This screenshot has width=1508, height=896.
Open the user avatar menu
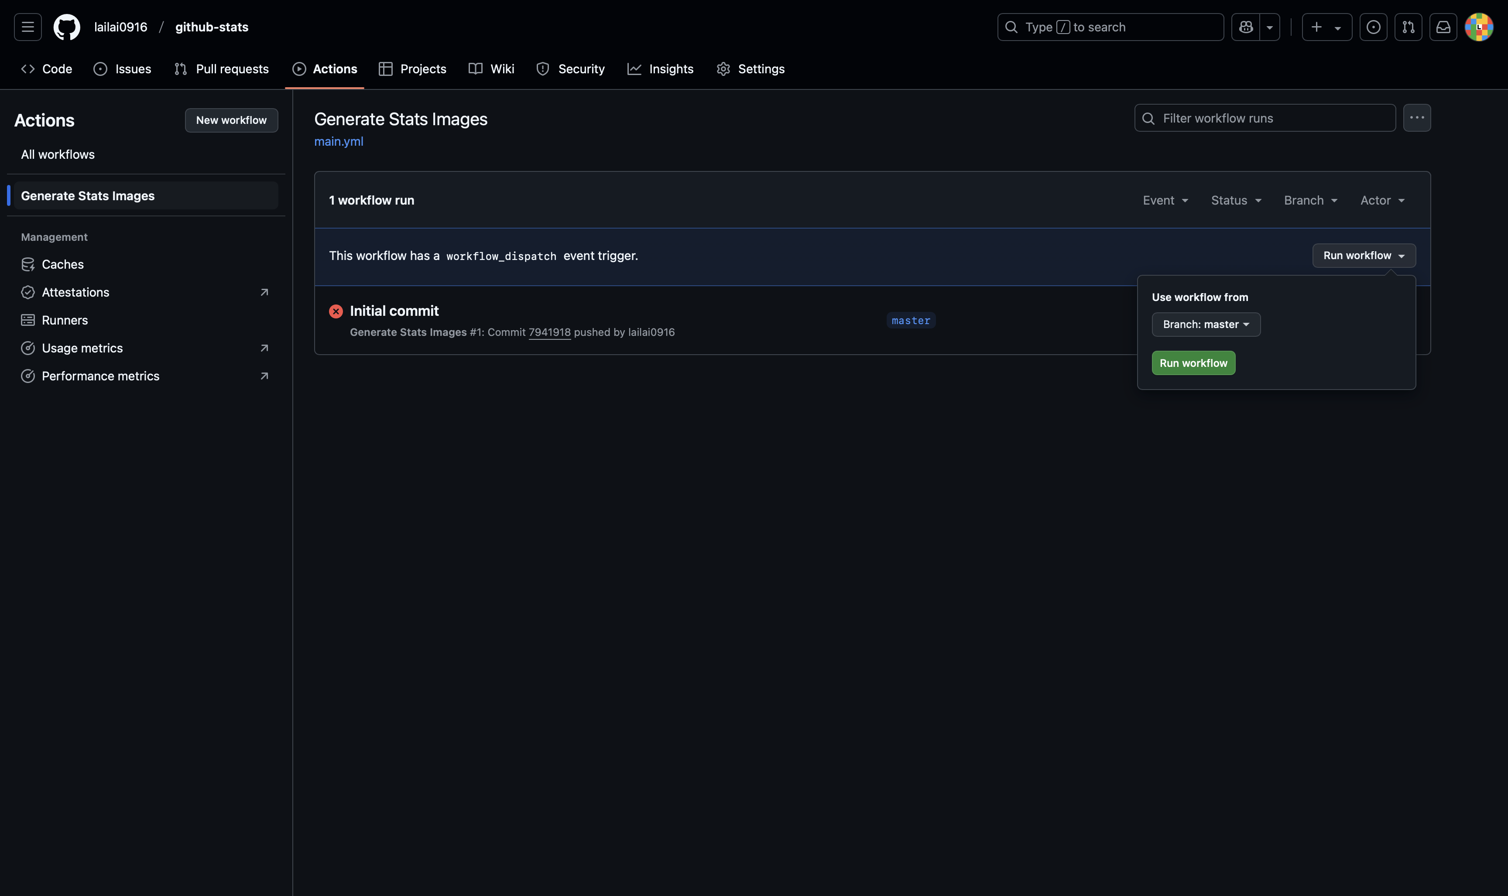(x=1478, y=27)
